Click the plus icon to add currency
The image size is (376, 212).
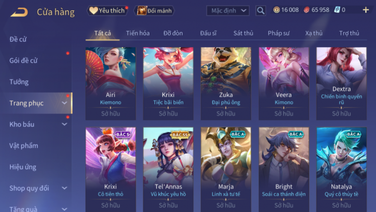(366, 10)
